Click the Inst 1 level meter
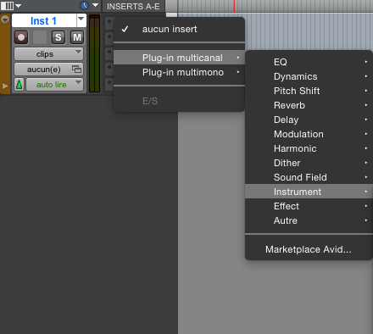Screen dimensions: 373x334 click(94, 53)
